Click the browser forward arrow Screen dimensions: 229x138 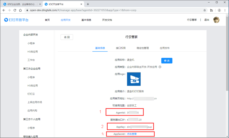click(9, 10)
